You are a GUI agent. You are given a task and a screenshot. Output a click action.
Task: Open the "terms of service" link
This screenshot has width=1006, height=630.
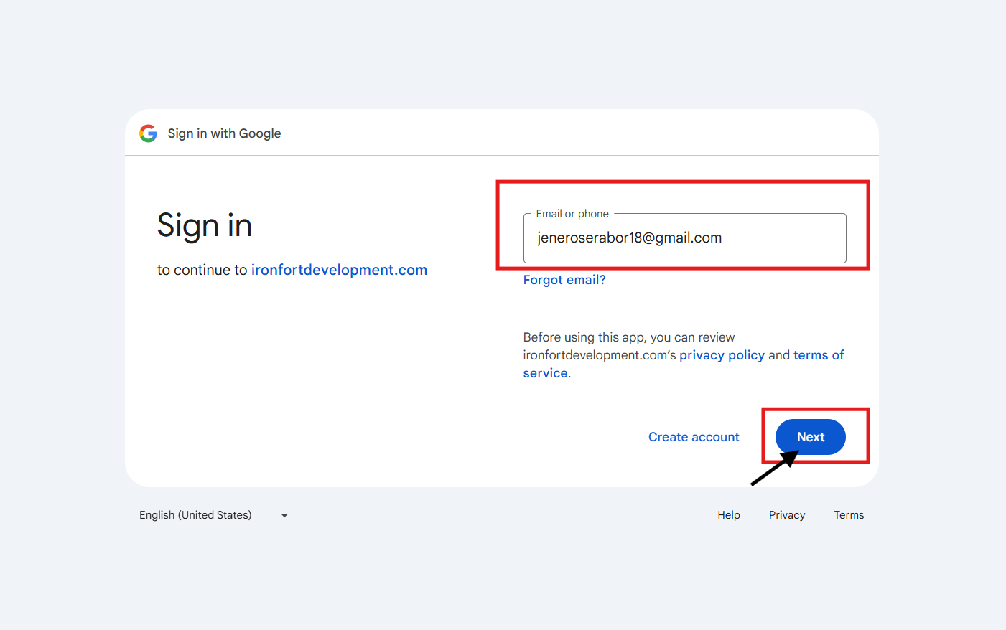tap(818, 355)
